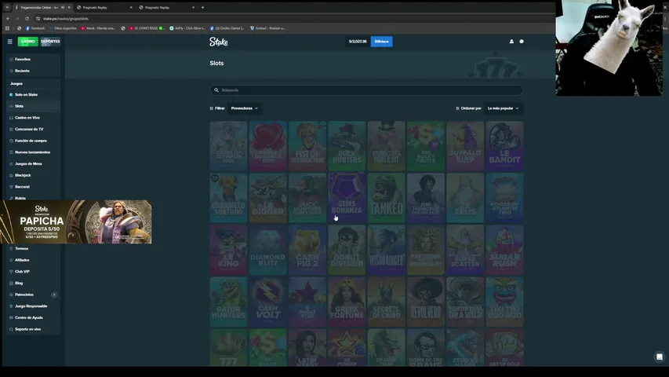Open the Fist of Destruction game thumbnail
This screenshot has width=669, height=377.
[307, 146]
